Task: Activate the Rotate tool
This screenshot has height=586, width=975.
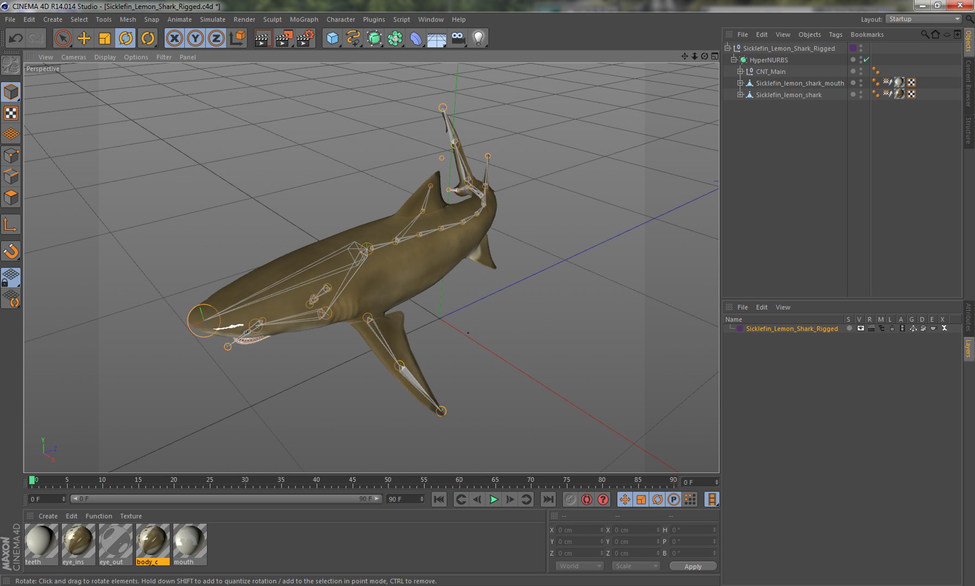Action: [x=126, y=38]
